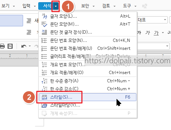The image size is (171, 130).
Task: Choose 문단 첫 글자 장식(D) item
Action: coord(88,32)
